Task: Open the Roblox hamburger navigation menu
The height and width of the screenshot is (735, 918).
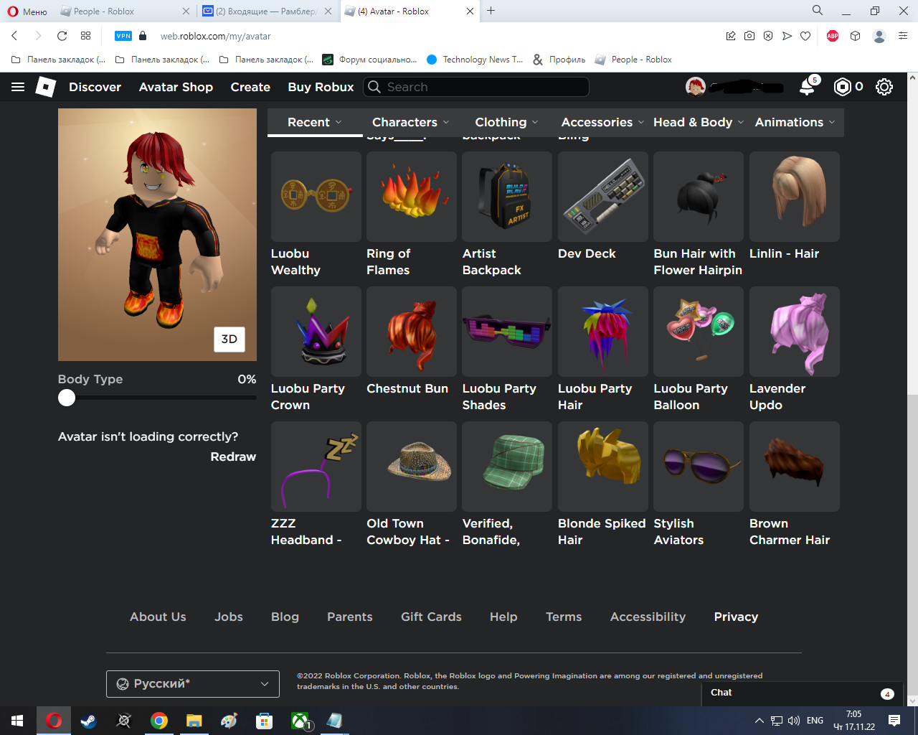Action: [x=18, y=87]
